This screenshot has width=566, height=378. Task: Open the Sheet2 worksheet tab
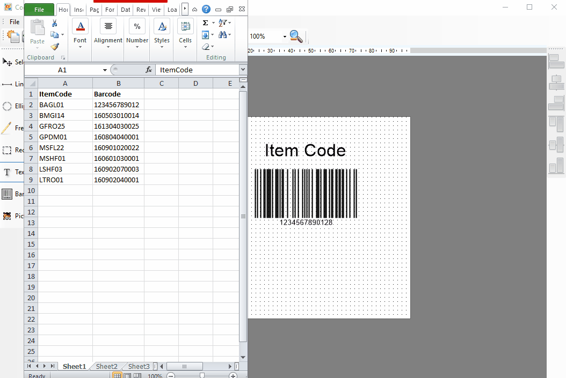coord(107,366)
